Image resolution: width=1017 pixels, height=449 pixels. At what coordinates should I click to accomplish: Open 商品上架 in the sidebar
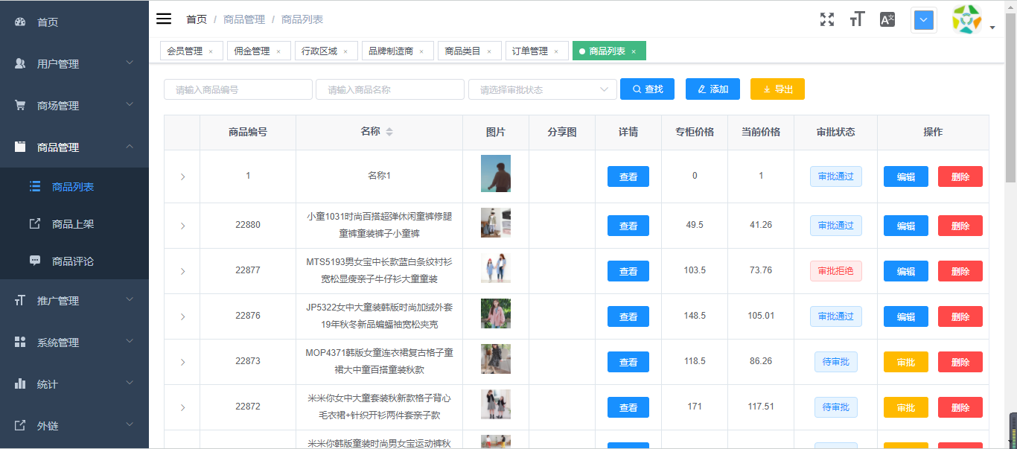coord(74,223)
